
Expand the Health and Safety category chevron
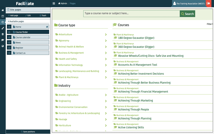click(106, 59)
